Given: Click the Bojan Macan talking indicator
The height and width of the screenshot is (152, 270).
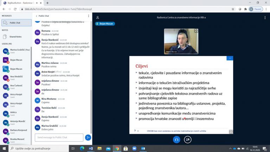Looking at the screenshot, I should tap(105, 24).
